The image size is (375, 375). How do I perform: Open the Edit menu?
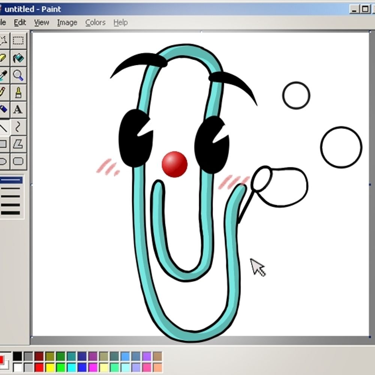tap(20, 22)
